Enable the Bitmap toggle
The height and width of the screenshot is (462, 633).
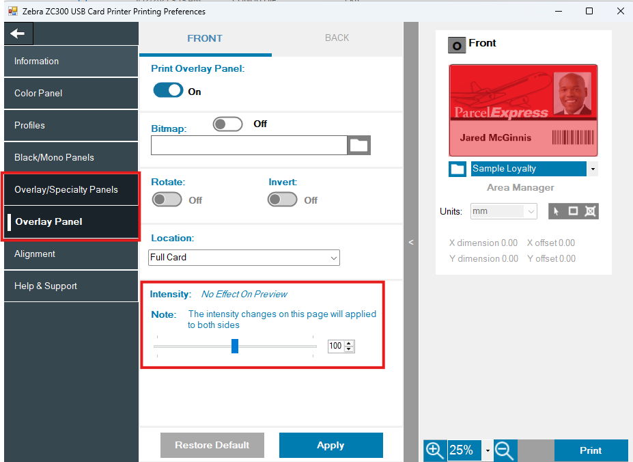pos(228,124)
